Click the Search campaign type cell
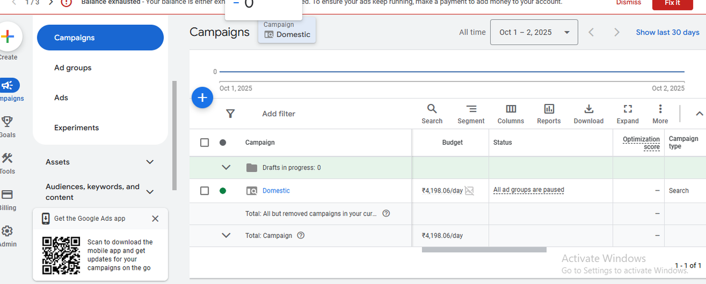 click(679, 191)
